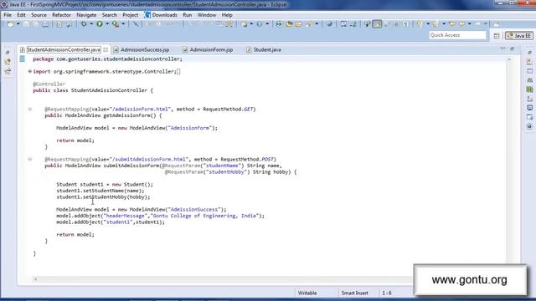The image size is (536, 301).
Task: Collapse the getAdmissionForm method fold marker
Action: pos(30,110)
